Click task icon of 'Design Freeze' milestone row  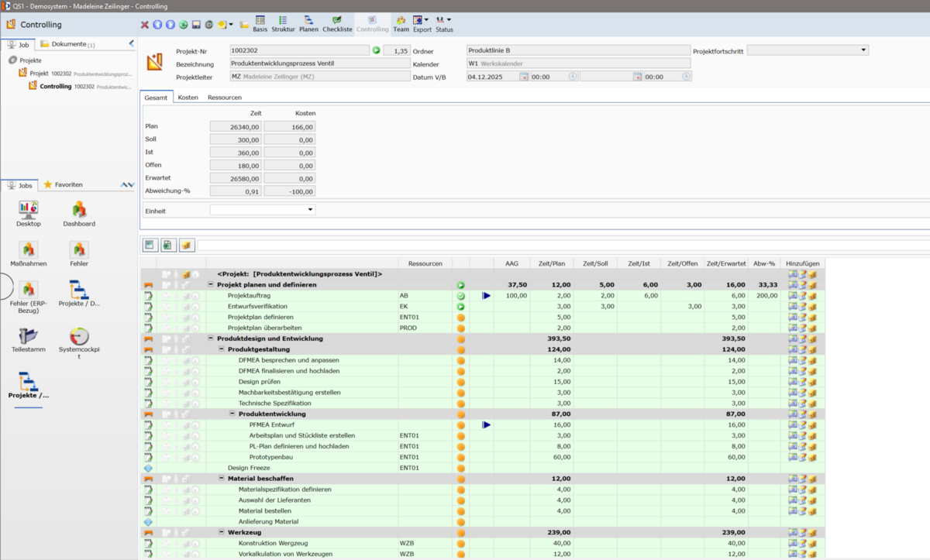[x=148, y=468]
